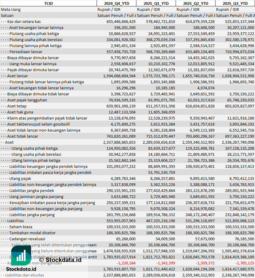Click the Satuan row label
This screenshot has height=278, width=255.
[7, 15]
